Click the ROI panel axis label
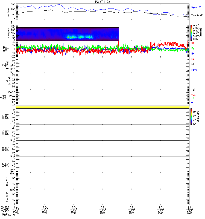Viewport: 205px width, 219px height. point(11,22)
